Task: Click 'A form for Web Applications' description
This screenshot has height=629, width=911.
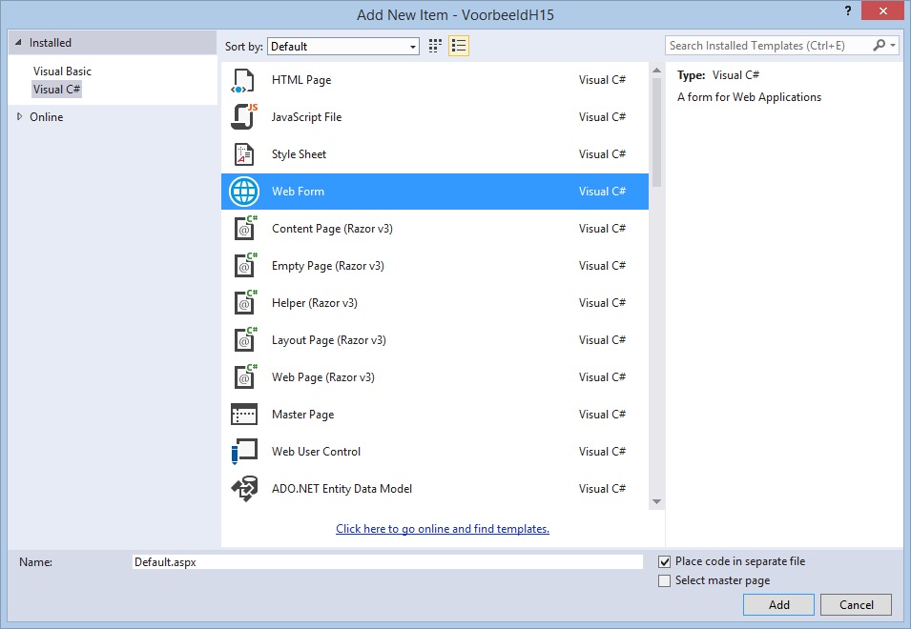Action: 750,97
